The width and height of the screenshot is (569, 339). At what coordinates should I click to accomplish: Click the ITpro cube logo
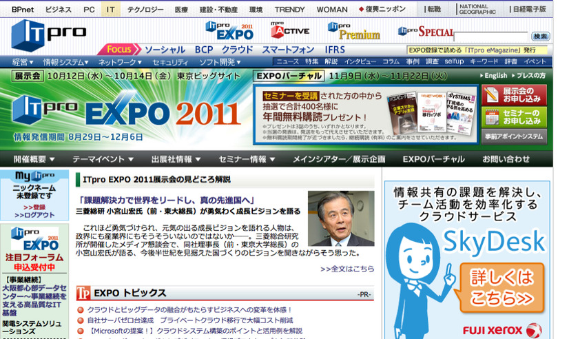(49, 34)
